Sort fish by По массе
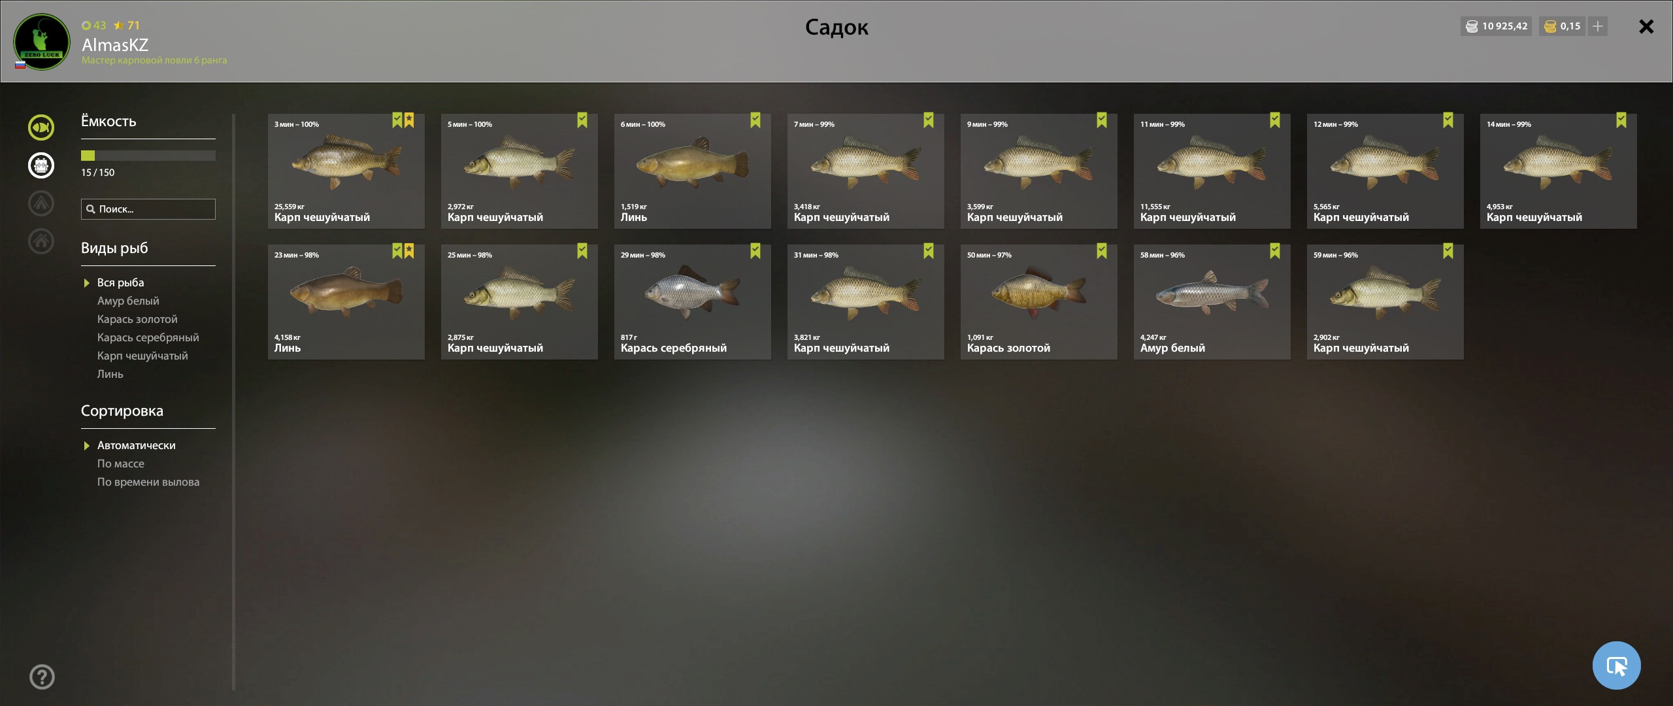Image resolution: width=1673 pixels, height=706 pixels. pyautogui.click(x=121, y=463)
